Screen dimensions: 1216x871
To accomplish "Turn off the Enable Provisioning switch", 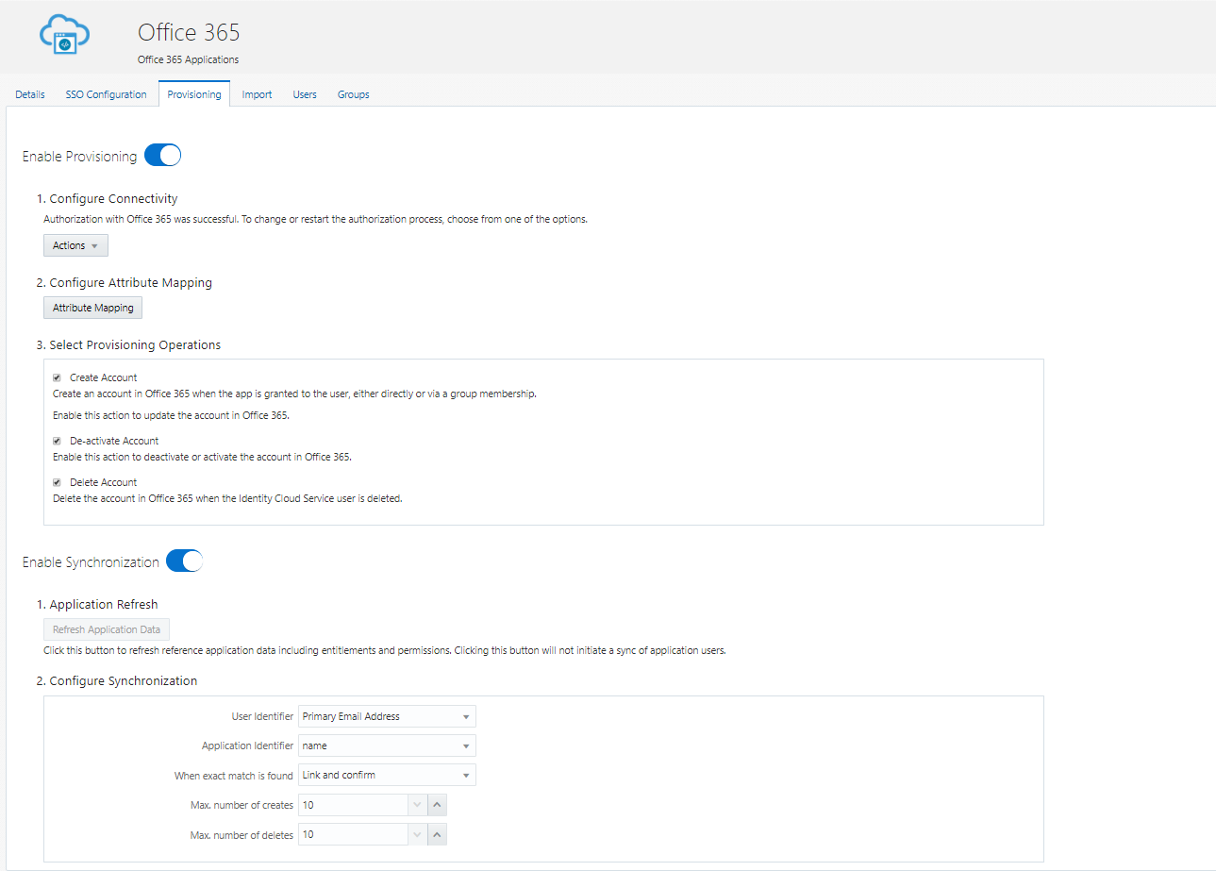I will point(162,156).
